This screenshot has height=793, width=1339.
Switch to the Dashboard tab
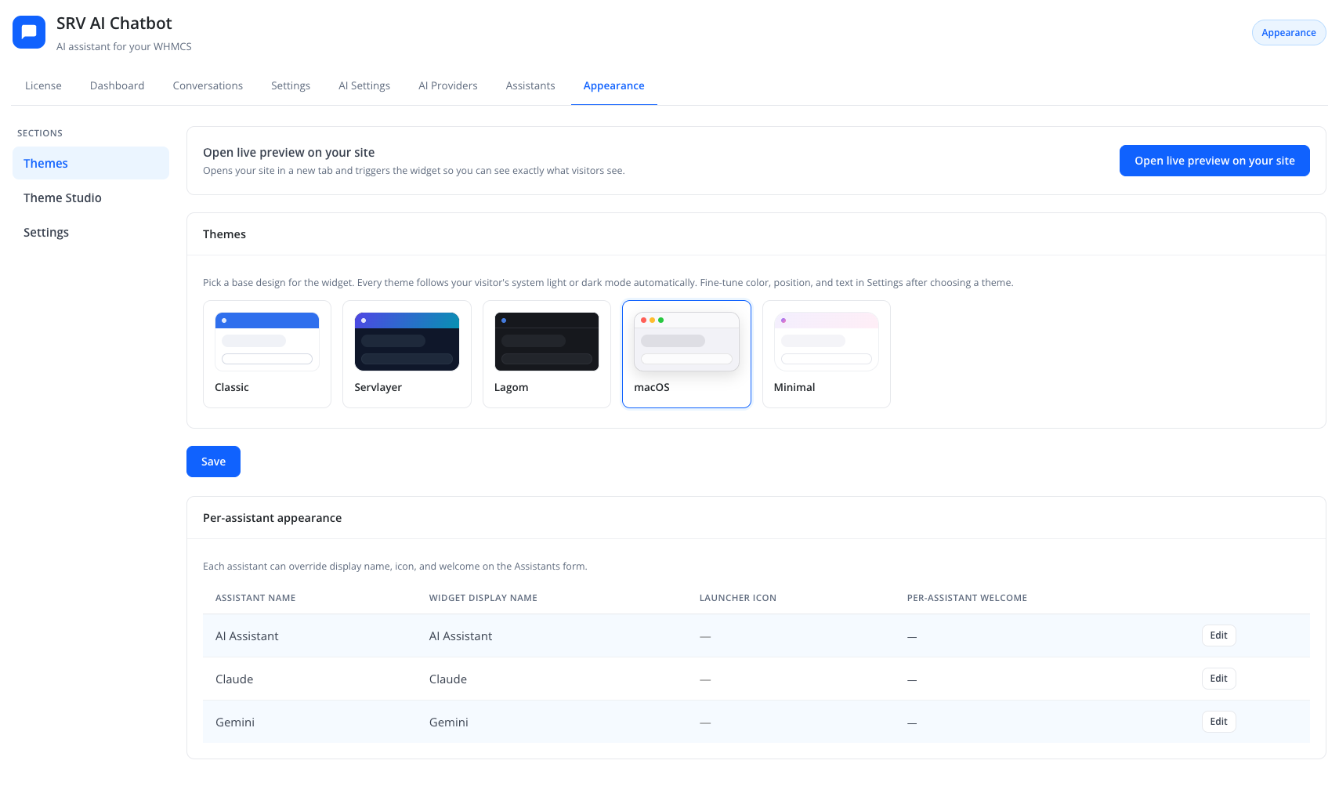click(x=117, y=85)
